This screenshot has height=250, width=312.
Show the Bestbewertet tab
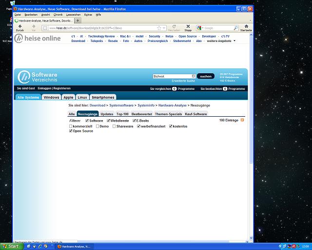coord(142,114)
